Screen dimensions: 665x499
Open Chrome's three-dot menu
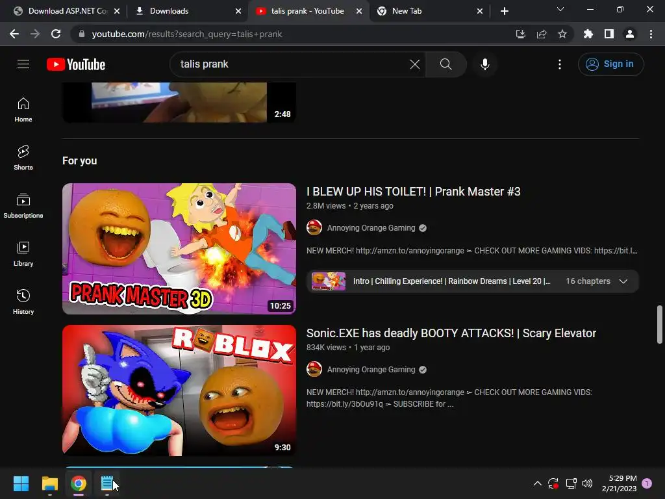pos(651,34)
